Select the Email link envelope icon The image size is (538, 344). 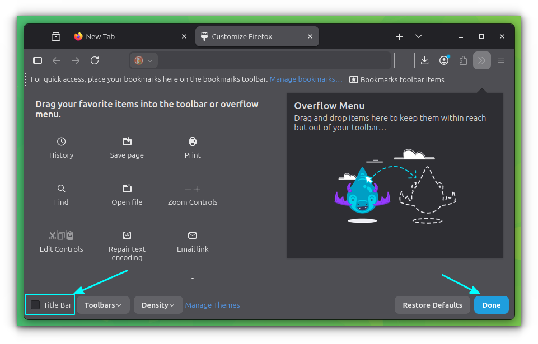(193, 235)
